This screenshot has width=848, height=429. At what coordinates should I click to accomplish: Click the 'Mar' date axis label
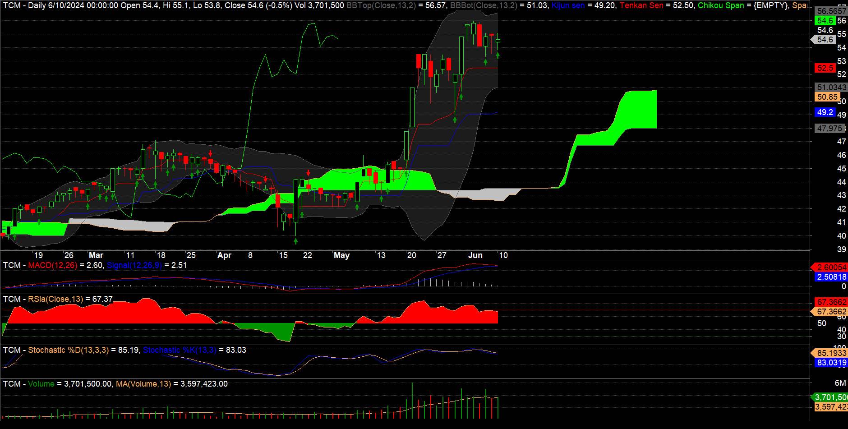pyautogui.click(x=96, y=255)
